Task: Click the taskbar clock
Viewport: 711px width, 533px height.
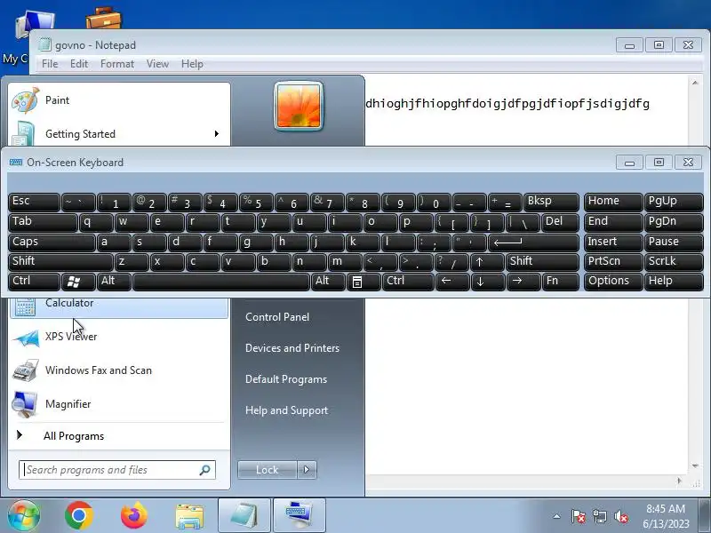Action: pos(665,516)
